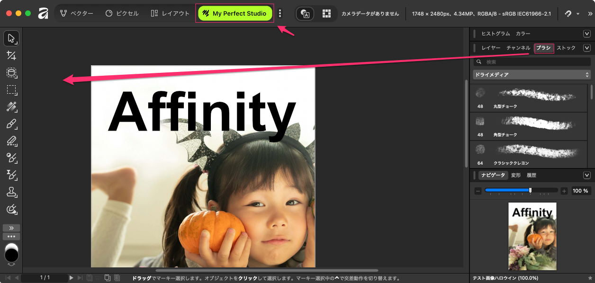Image resolution: width=595 pixels, height=283 pixels.
Task: Click the navigator zoom slider
Action: 520,190
